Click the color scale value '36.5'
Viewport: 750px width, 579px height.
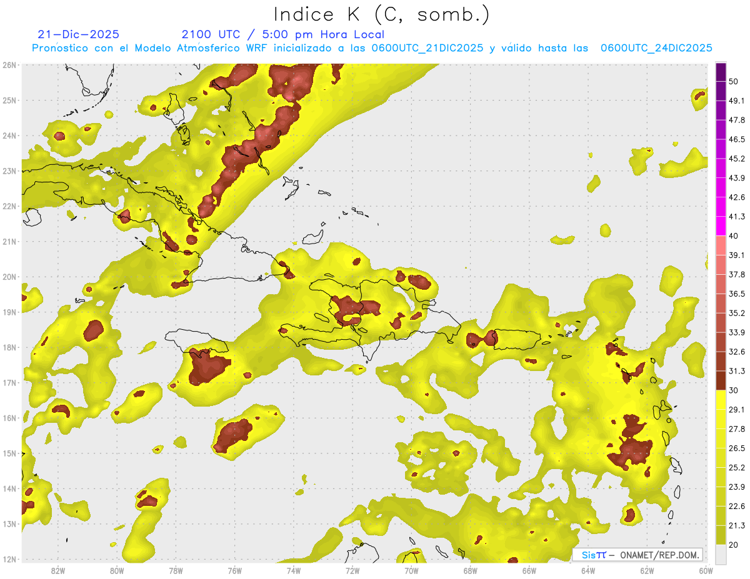point(736,294)
